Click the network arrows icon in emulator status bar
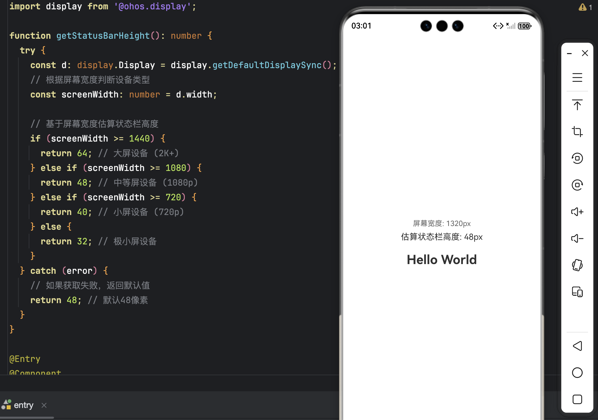Screen dimensions: 598x420 pos(498,26)
